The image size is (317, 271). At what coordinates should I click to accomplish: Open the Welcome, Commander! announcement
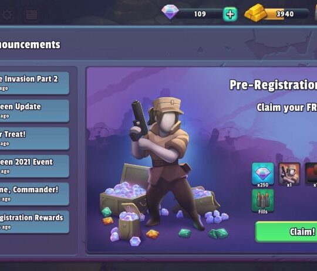[x=35, y=194]
